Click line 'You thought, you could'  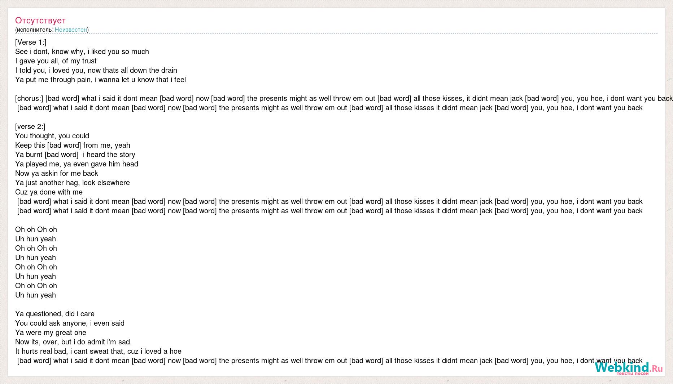pyautogui.click(x=52, y=136)
